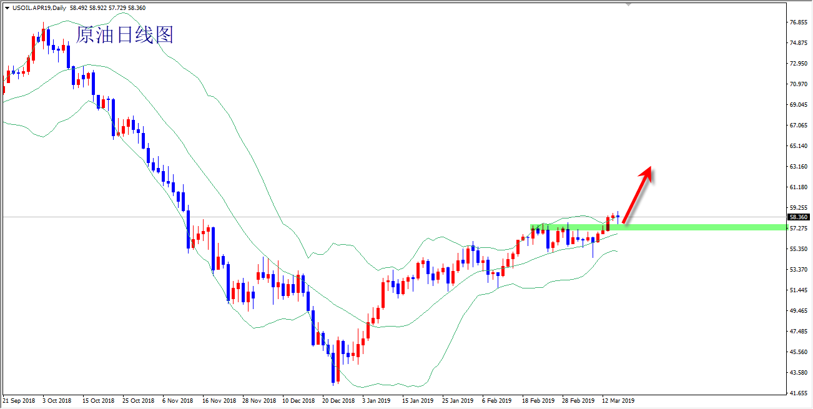Click the 69.045 price axis label
Image resolution: width=813 pixels, height=409 pixels.
[799, 105]
